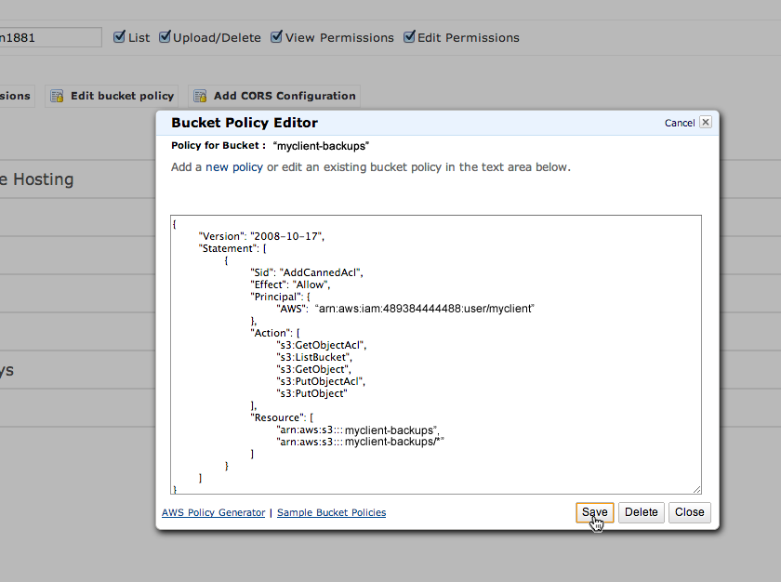Click the "Version": "2008-10-17" line
Image resolution: width=781 pixels, height=582 pixels.
(x=261, y=236)
